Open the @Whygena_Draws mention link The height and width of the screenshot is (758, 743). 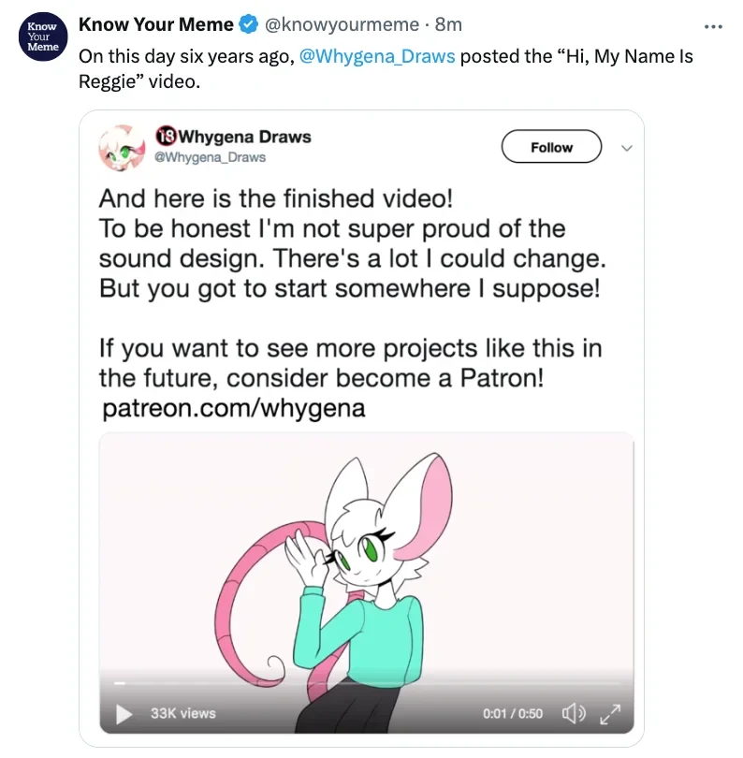click(377, 56)
